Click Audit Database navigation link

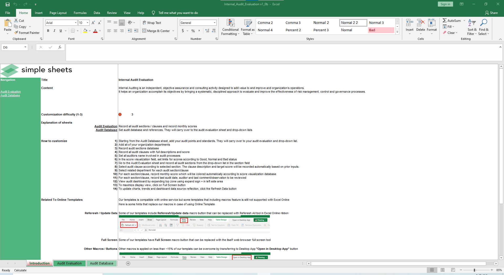point(10,95)
